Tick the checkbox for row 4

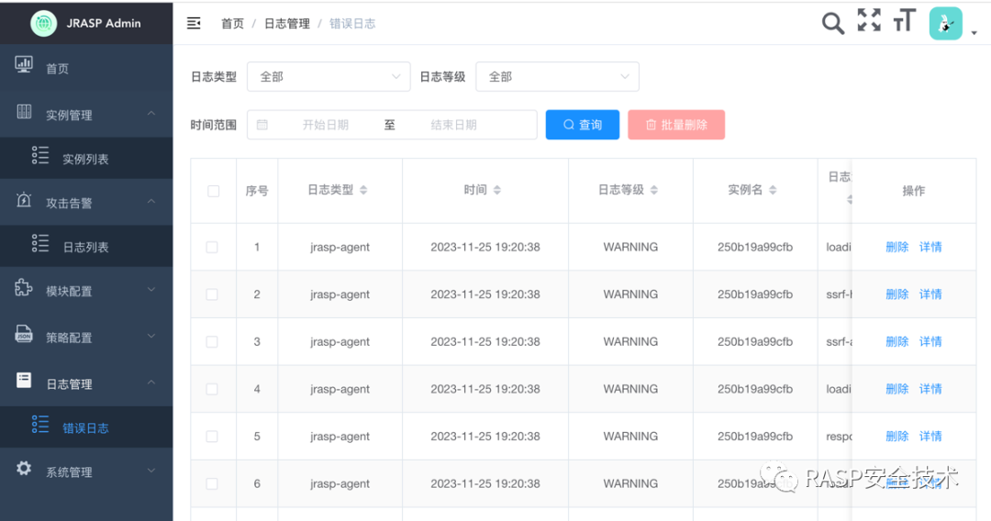[212, 389]
